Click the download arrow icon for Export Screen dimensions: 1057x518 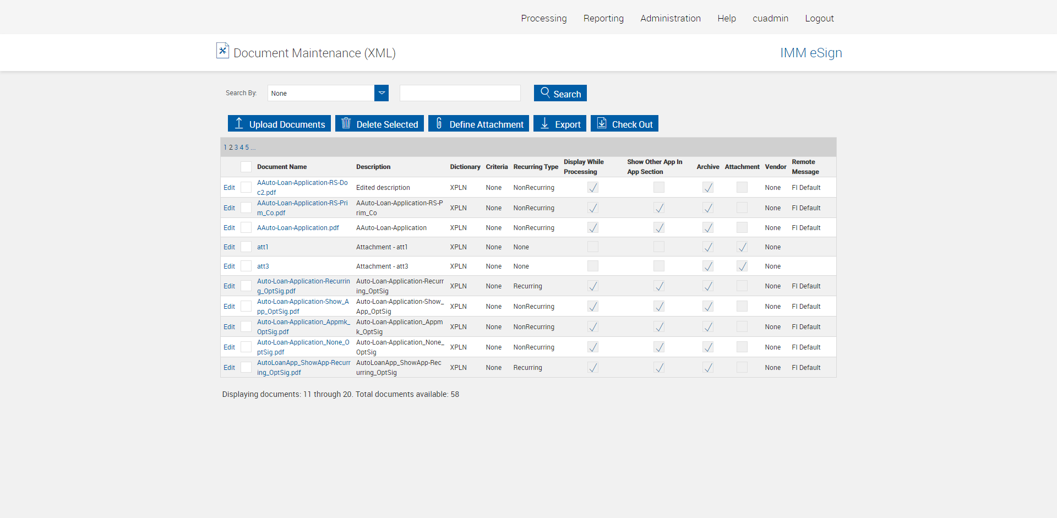point(544,123)
